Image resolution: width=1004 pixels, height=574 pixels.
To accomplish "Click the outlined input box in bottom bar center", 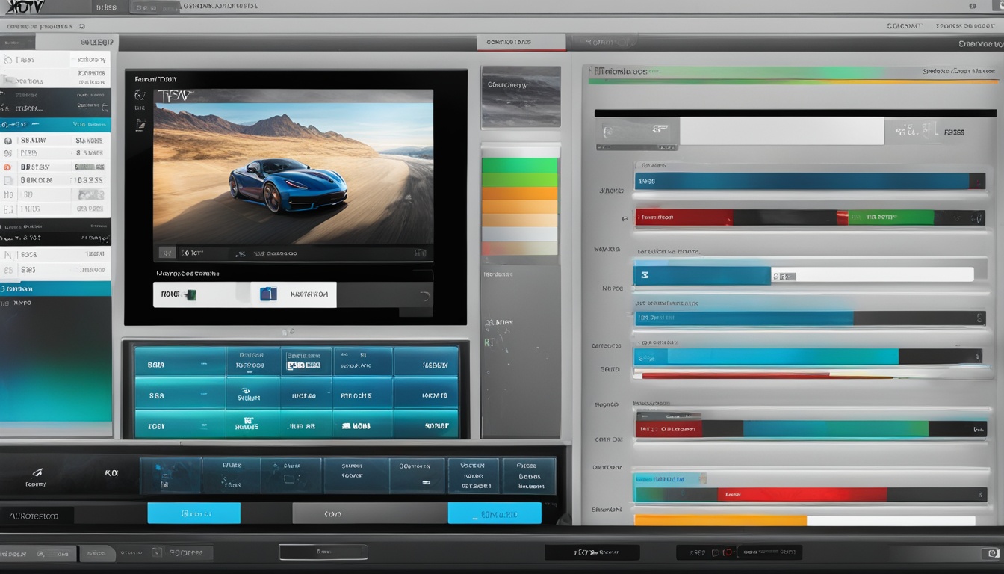I will coord(323,552).
